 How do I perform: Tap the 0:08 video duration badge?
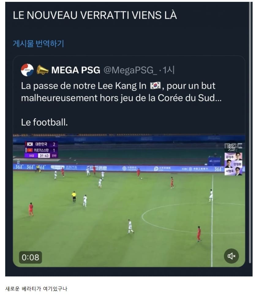[30, 257]
